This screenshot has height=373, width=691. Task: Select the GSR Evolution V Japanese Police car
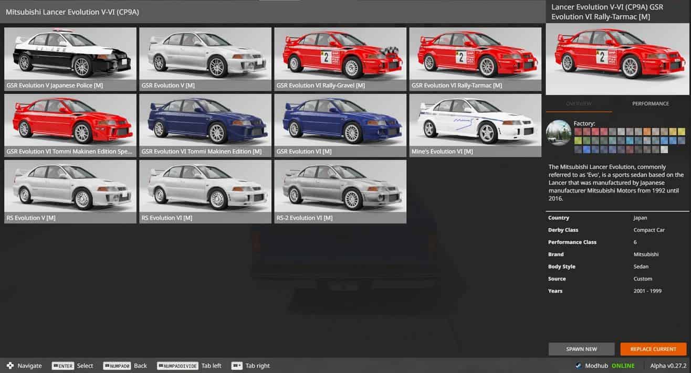70,59
